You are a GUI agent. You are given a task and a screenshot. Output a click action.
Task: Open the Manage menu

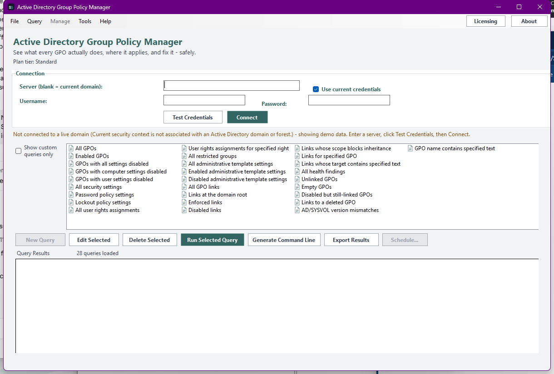pos(60,21)
